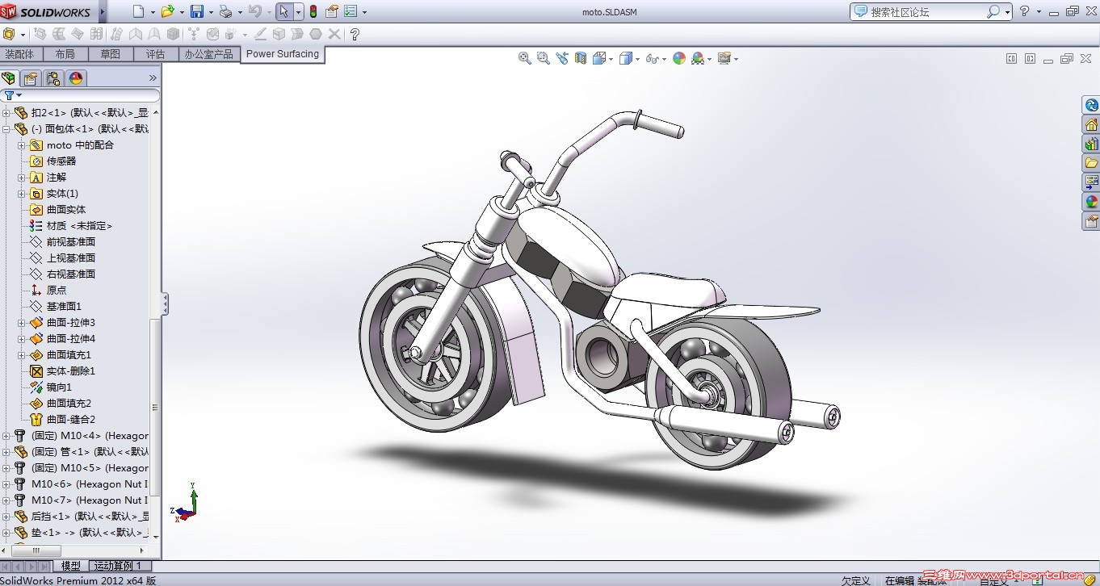Click the View Settings monitor icon
This screenshot has height=586, width=1100.
(724, 58)
